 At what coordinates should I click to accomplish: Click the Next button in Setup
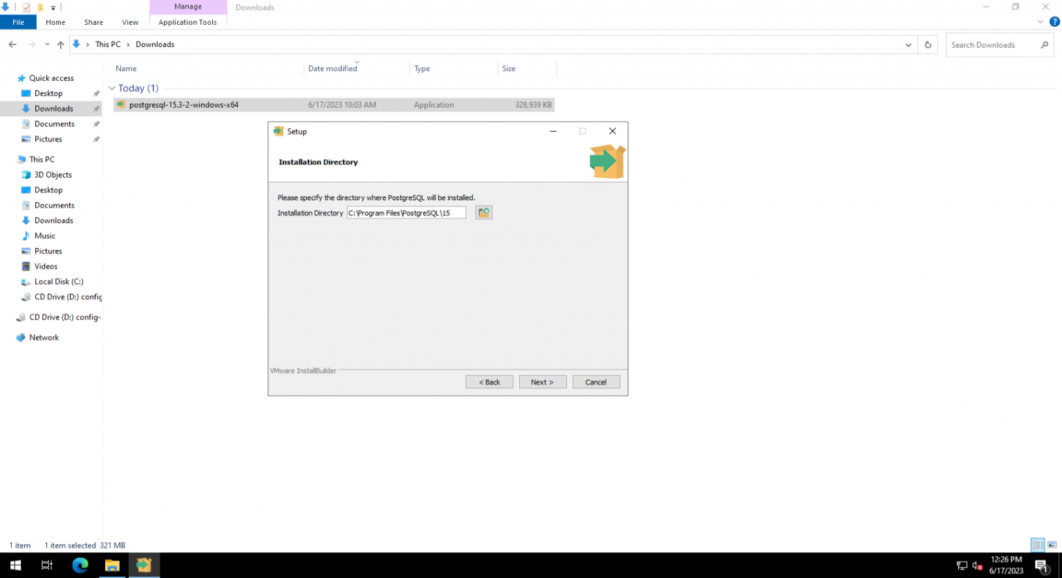point(543,381)
